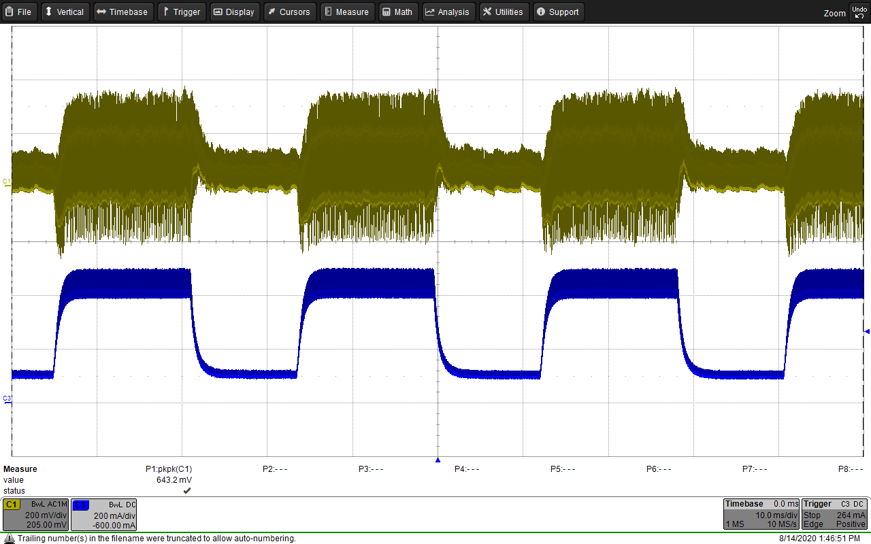Click the 643.2 mV measurement value
This screenshot has width=871, height=544.
pos(174,480)
